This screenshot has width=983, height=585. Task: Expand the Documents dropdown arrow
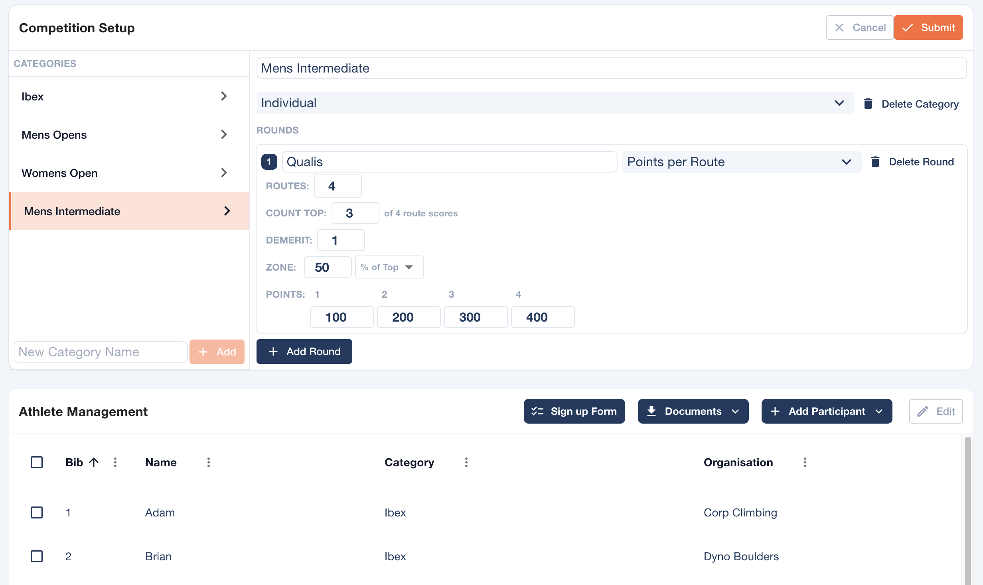736,411
